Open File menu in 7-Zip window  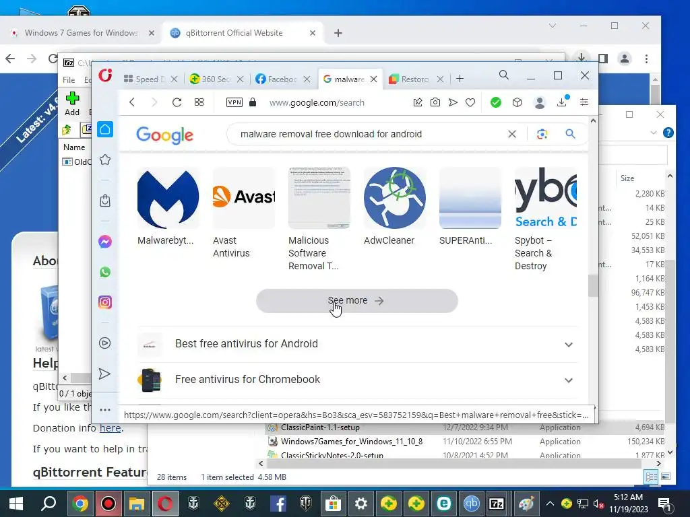pyautogui.click(x=69, y=80)
